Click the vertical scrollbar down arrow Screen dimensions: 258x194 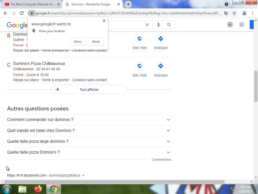[x=256, y=177]
